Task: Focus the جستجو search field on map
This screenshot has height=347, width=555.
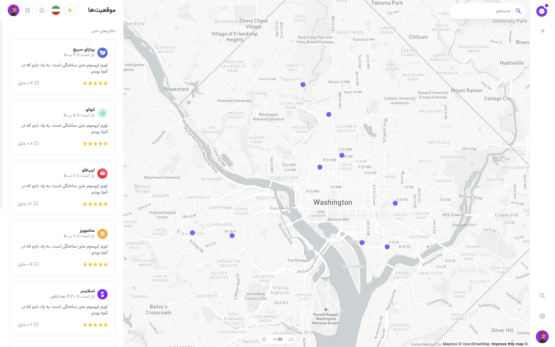Action: pos(483,11)
